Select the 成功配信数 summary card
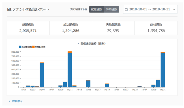Screen dimensions: 184x108 [71, 28]
